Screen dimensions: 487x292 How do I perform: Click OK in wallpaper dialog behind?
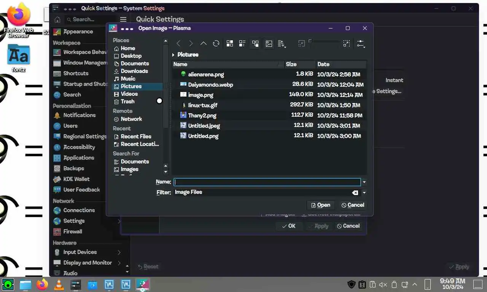[289, 226]
